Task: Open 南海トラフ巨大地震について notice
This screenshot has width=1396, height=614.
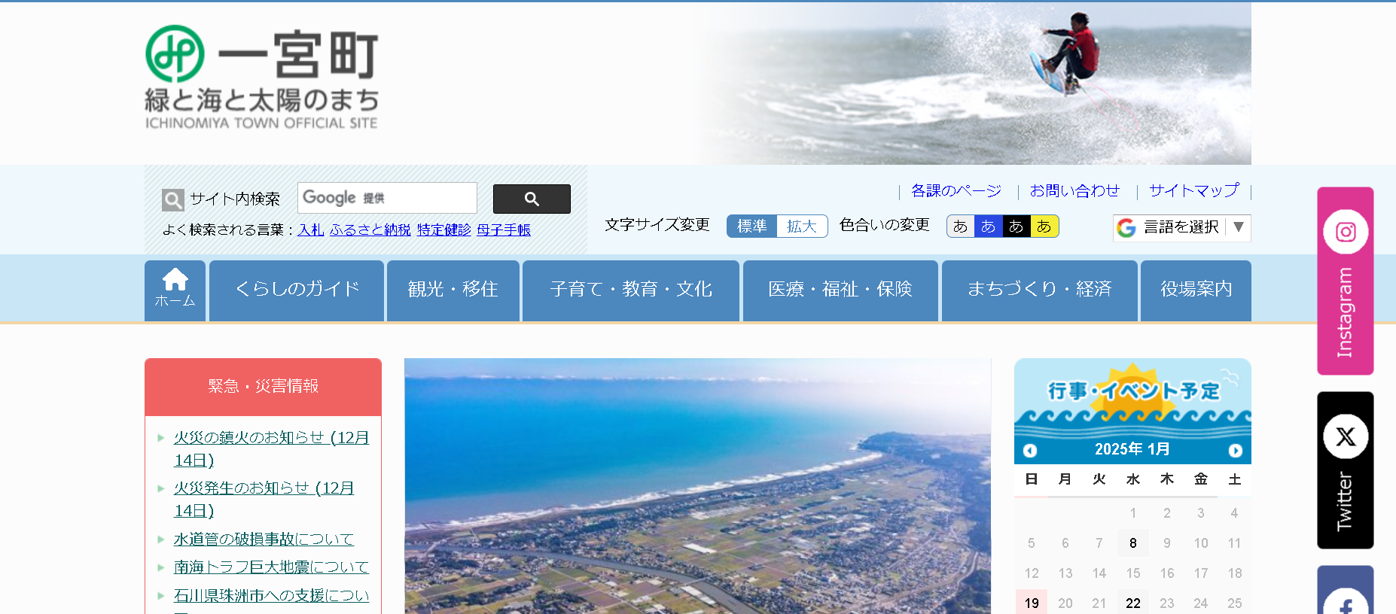Action: 271,567
